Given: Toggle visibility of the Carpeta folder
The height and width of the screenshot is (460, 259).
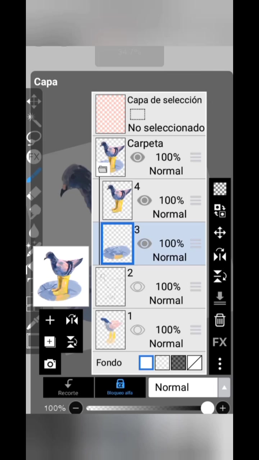Looking at the screenshot, I should click(x=137, y=157).
